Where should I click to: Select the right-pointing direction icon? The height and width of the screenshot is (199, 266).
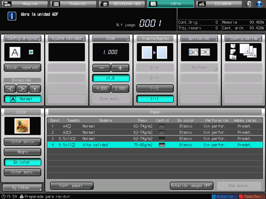[22, 88]
